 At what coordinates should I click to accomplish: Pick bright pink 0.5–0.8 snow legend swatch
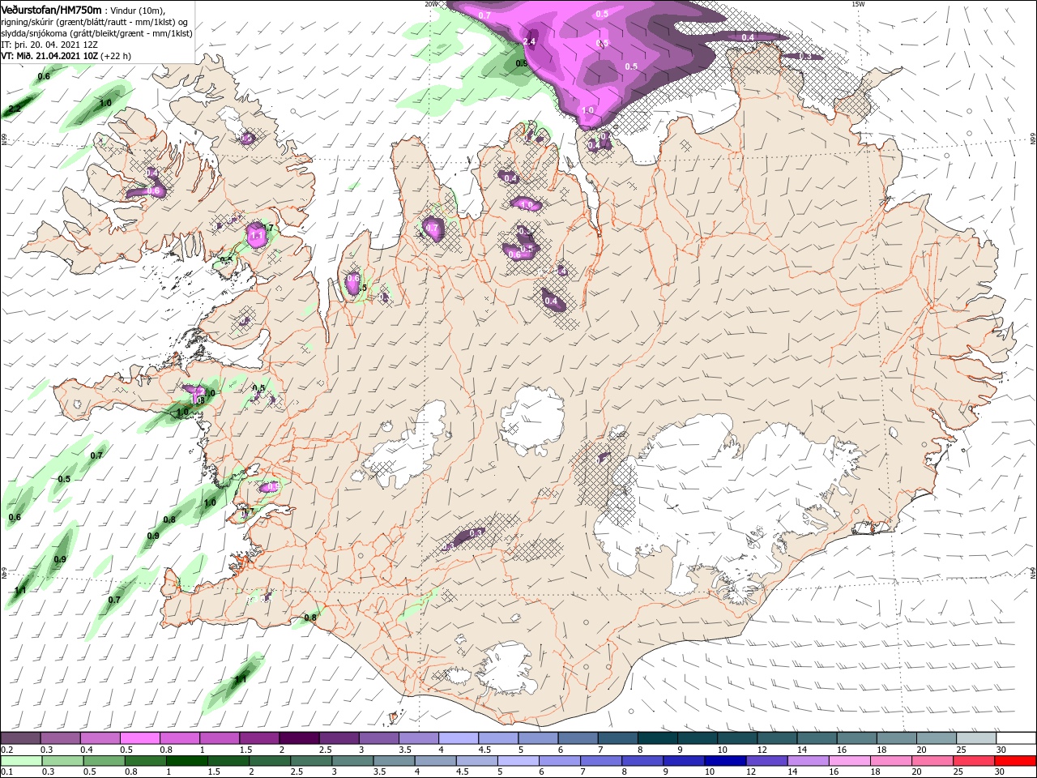click(x=139, y=738)
